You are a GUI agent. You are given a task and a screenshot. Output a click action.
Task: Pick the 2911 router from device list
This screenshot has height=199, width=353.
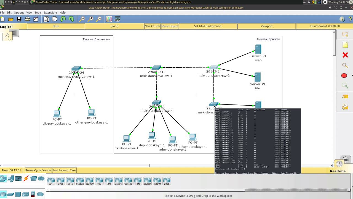pyautogui.click(x=70, y=181)
